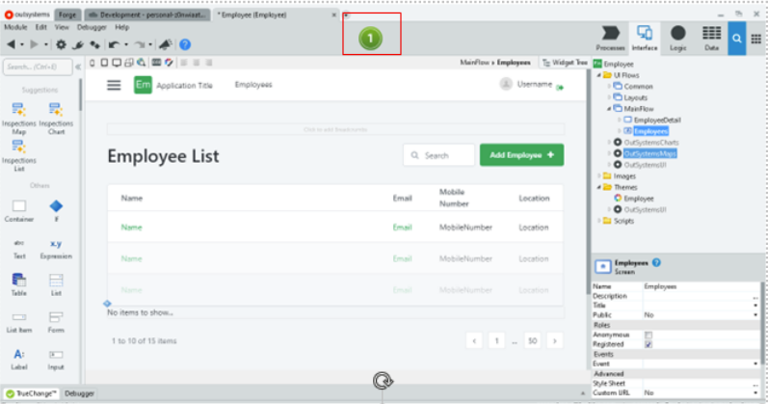Select the If widget diamond

[x=56, y=211]
